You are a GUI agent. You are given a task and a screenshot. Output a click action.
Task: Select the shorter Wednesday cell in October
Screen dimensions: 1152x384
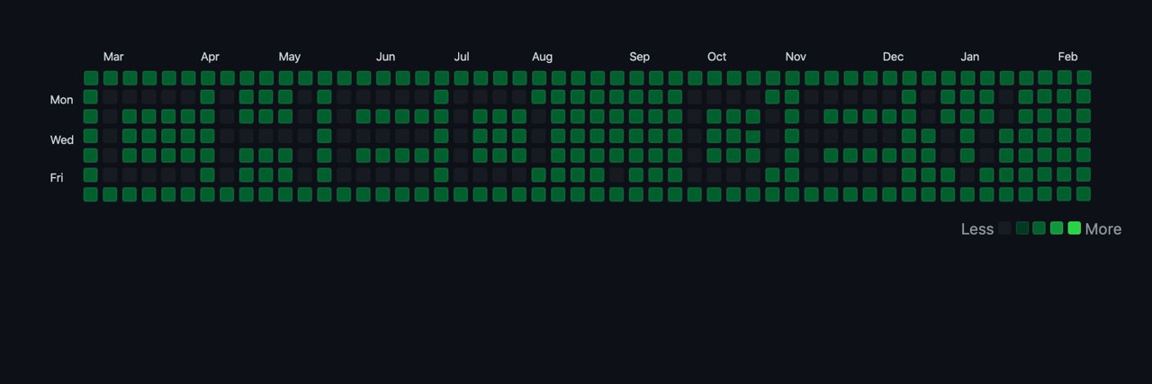point(752,137)
